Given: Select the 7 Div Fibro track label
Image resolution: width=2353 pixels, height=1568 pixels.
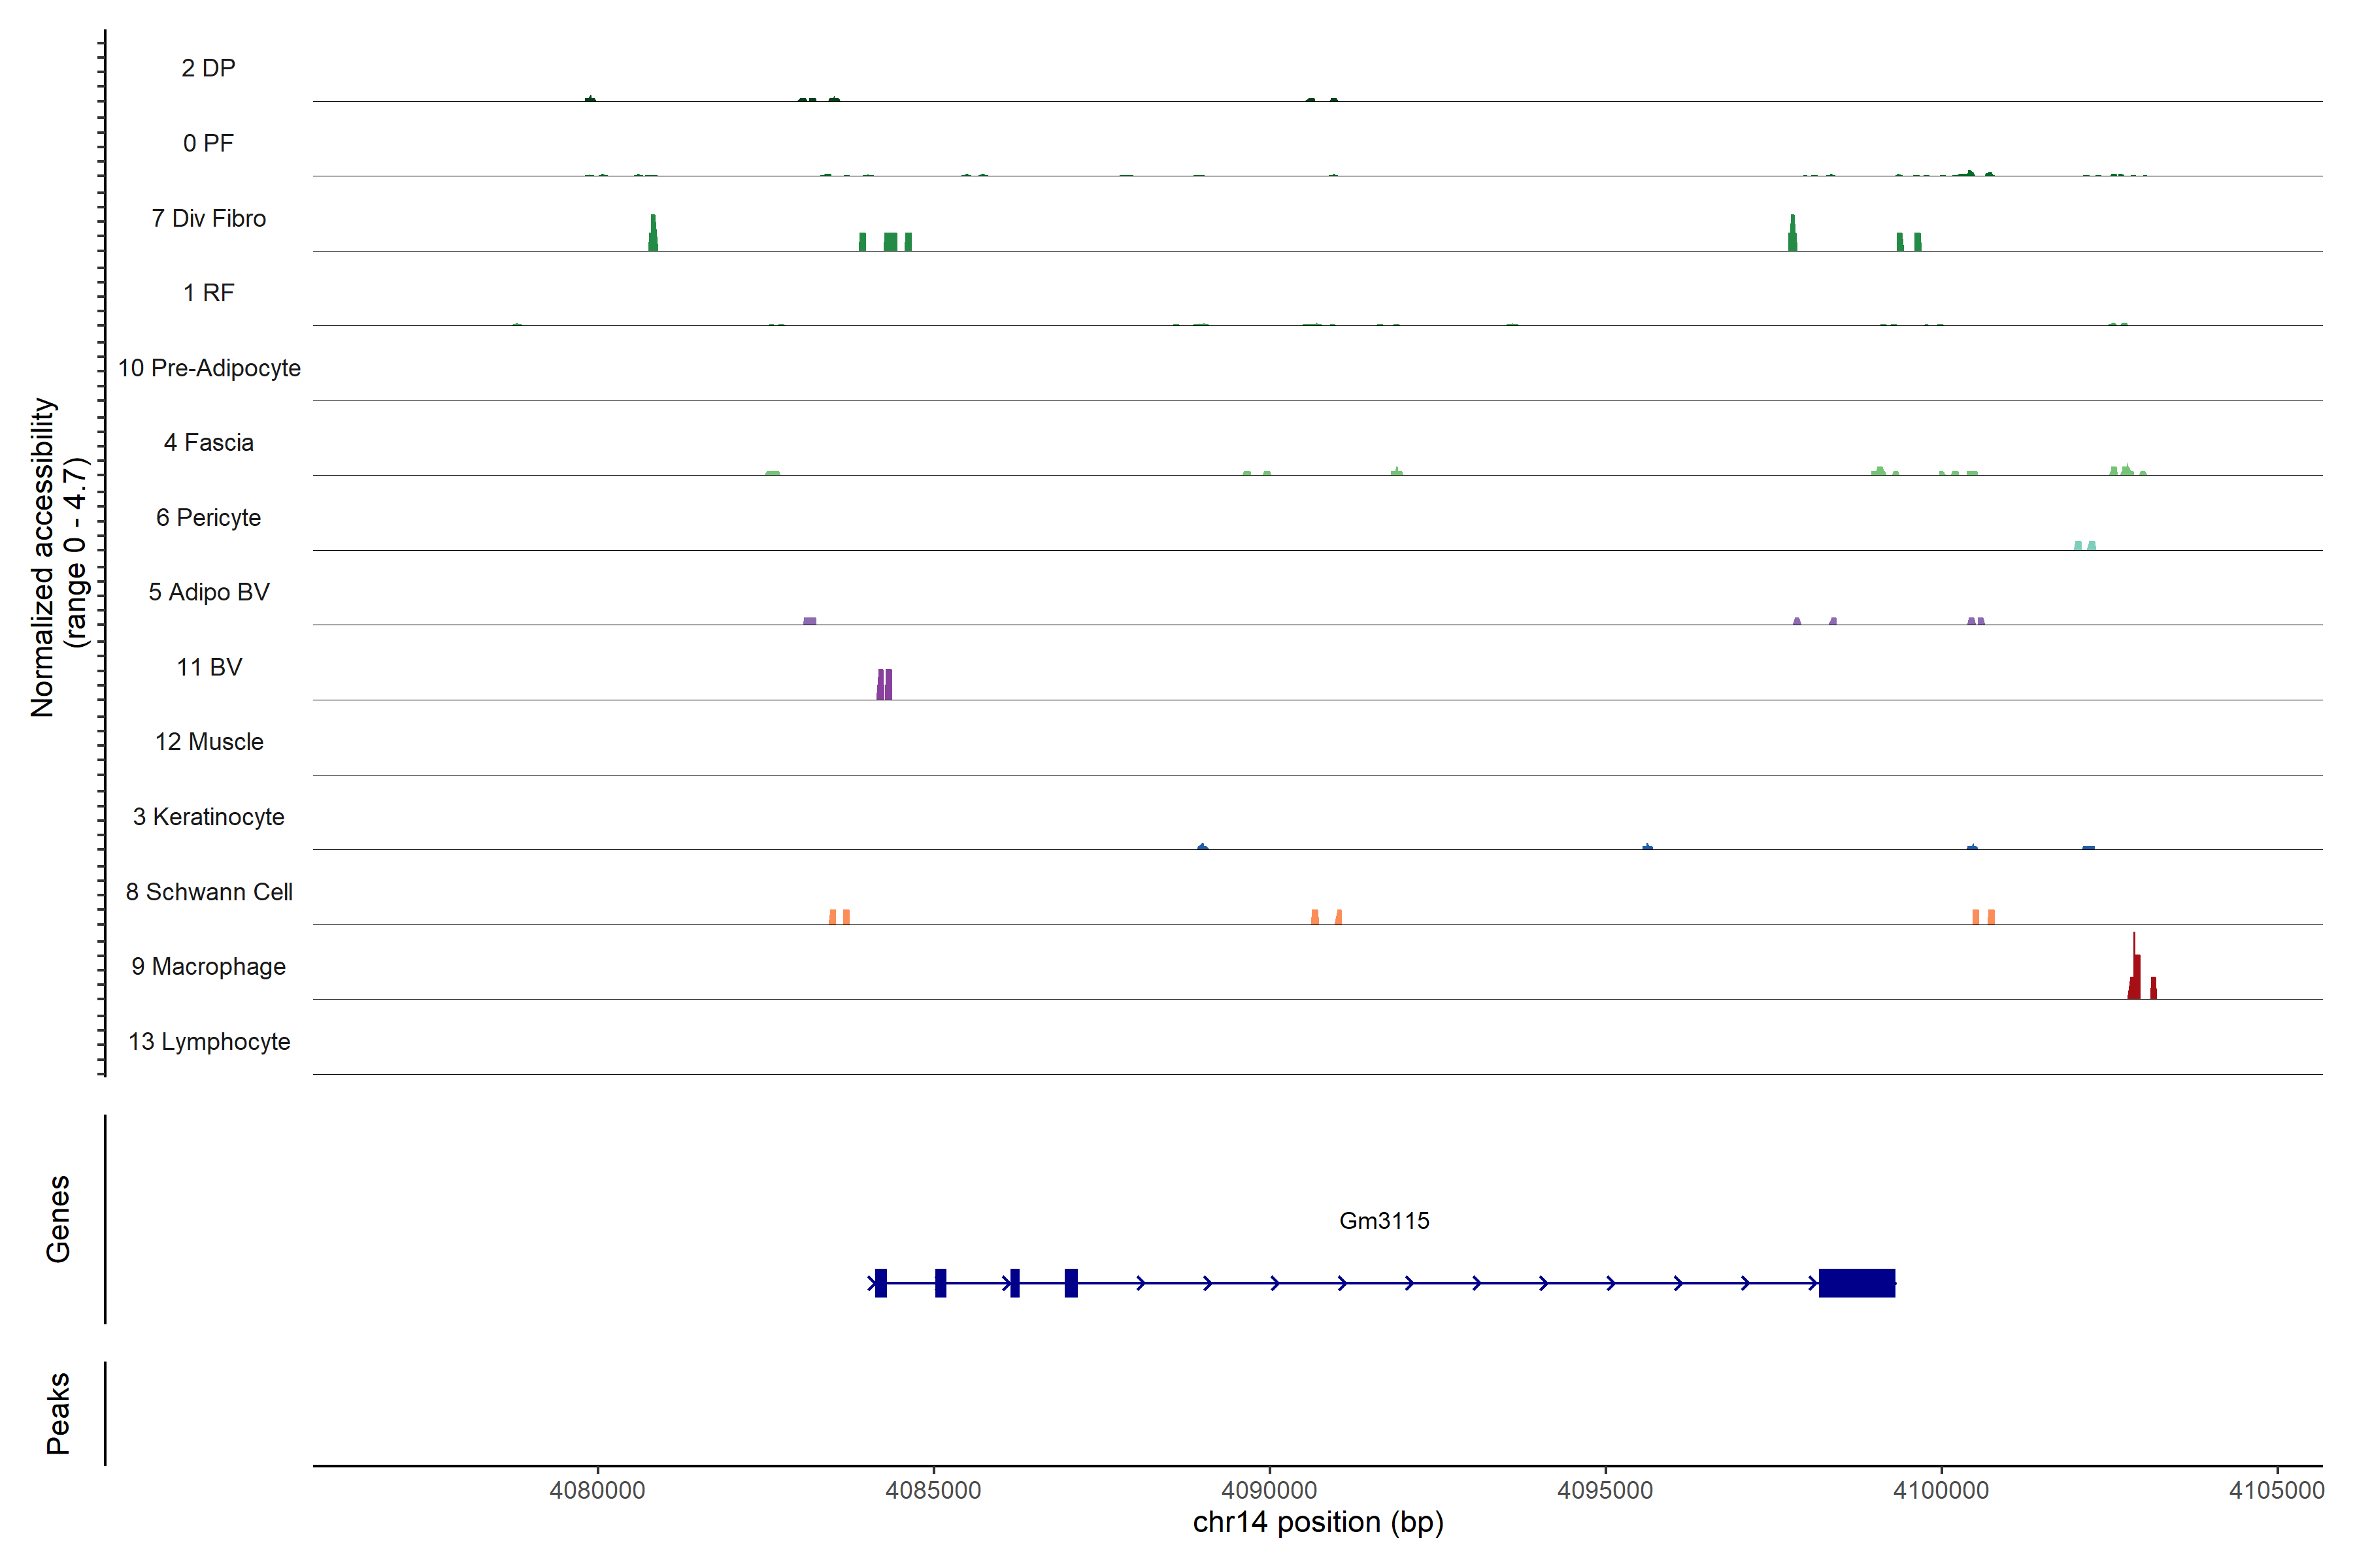Looking at the screenshot, I should [208, 218].
